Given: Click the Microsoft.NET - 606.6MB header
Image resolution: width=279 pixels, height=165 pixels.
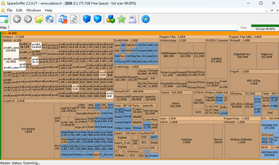Looking at the screenshot, I should pyautogui.click(x=136, y=91).
